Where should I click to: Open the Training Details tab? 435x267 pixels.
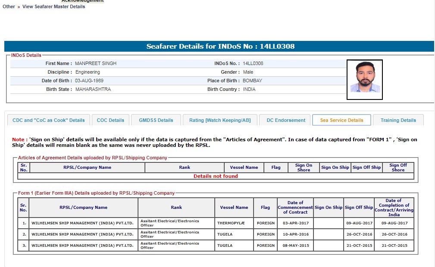coord(398,120)
